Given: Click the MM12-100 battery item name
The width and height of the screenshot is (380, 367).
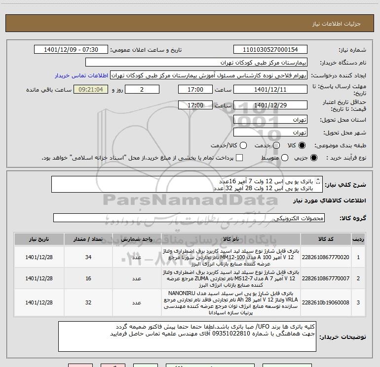Looking at the screenshot, I should (231, 257).
